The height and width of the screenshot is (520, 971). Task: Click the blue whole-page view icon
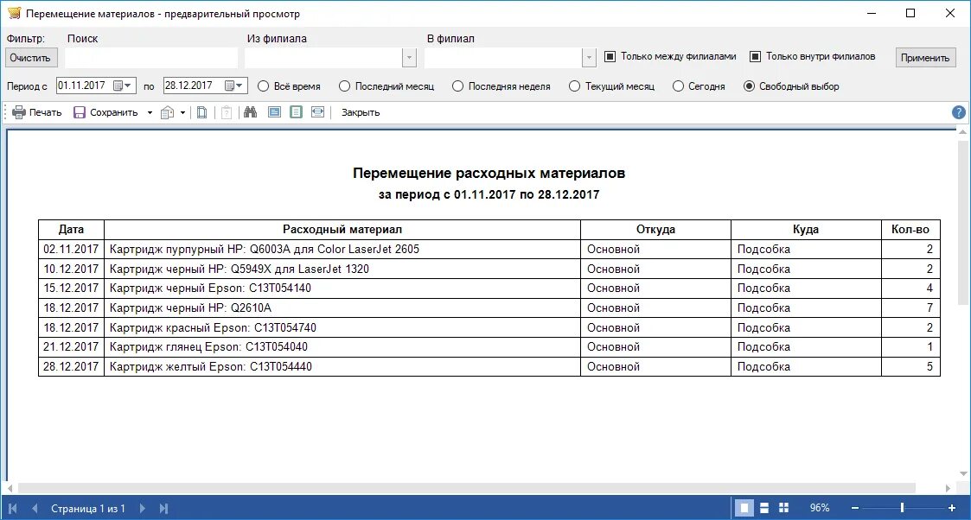click(274, 112)
